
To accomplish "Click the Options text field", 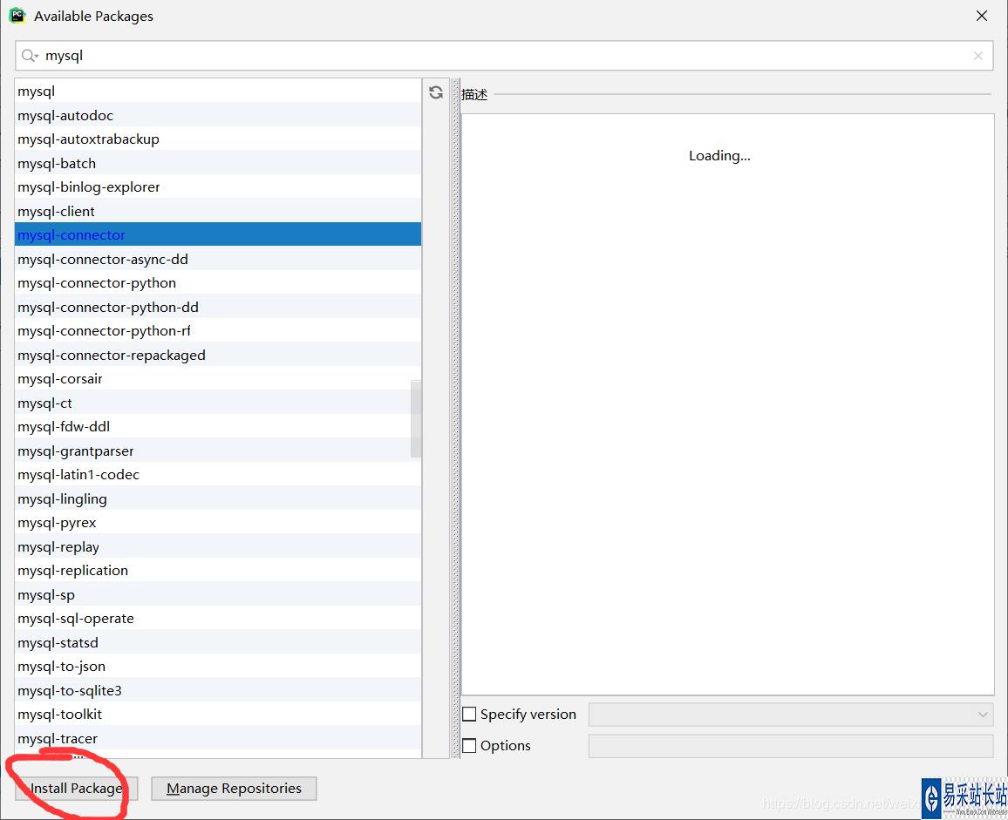I will [791, 746].
